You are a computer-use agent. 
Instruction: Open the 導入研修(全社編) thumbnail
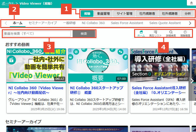[160, 66]
